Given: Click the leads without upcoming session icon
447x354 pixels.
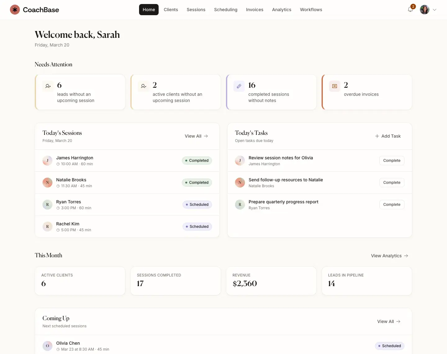Looking at the screenshot, I should click(x=48, y=86).
